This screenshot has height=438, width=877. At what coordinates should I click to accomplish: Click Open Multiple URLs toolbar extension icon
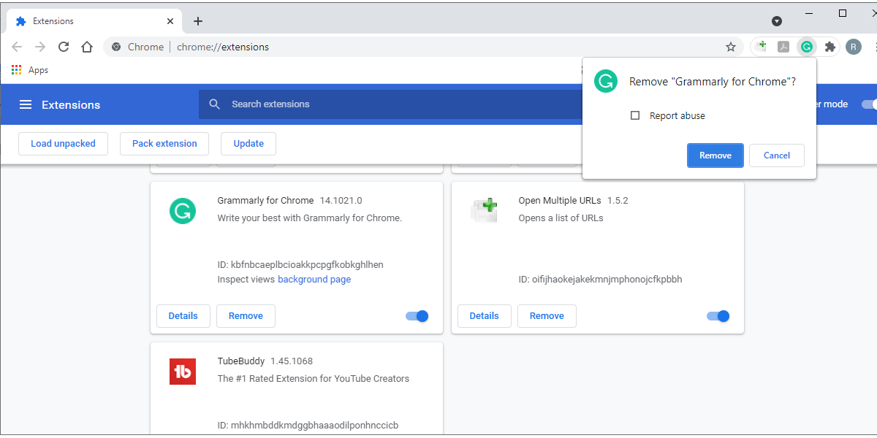(x=762, y=47)
